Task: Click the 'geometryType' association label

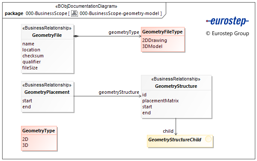Action: pyautogui.click(x=124, y=33)
